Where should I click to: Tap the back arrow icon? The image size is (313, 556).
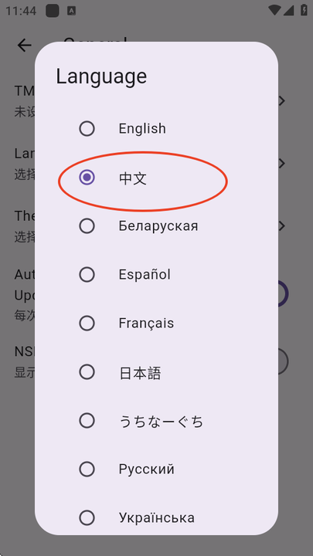click(x=25, y=46)
